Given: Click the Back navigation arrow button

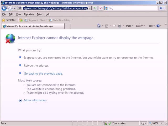Looking at the screenshot, I should tap(4, 8).
